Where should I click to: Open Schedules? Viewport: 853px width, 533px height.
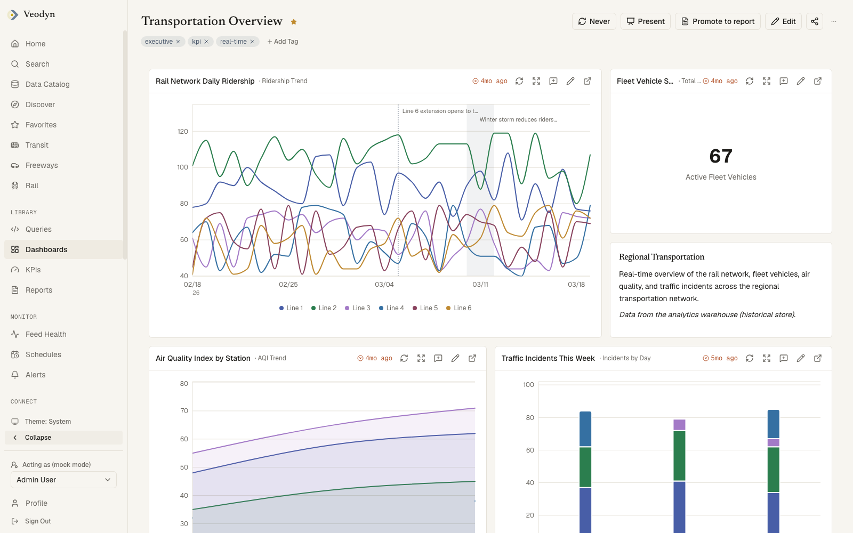63,354
